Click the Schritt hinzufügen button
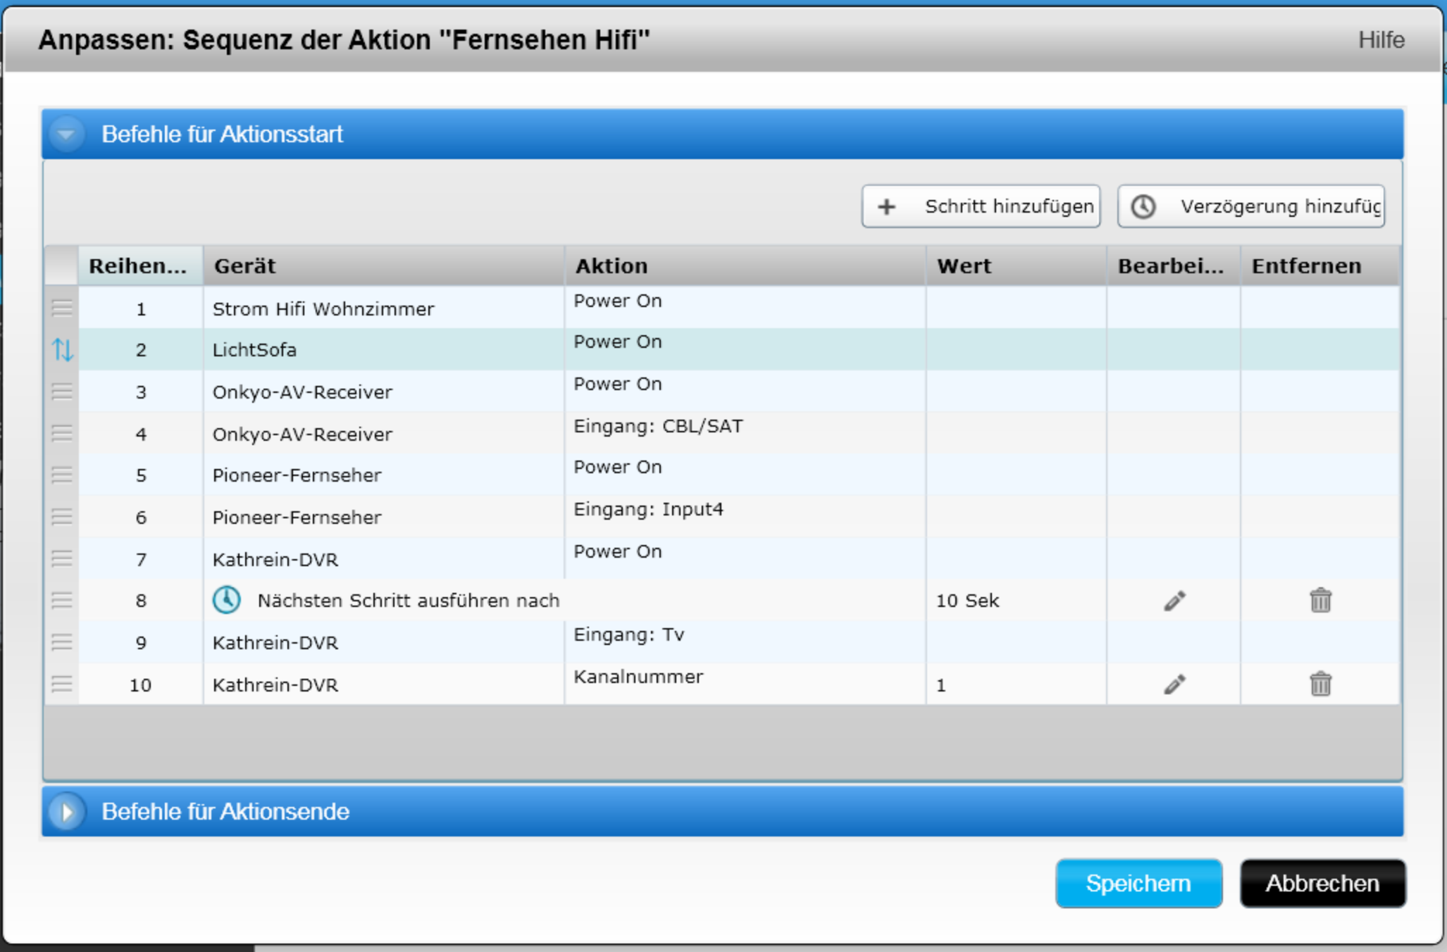Screen dimensions: 1447x952 [x=981, y=206]
